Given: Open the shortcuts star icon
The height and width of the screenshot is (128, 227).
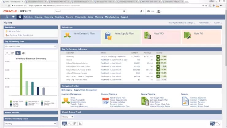Looking at the screenshot, I should click(13, 17).
